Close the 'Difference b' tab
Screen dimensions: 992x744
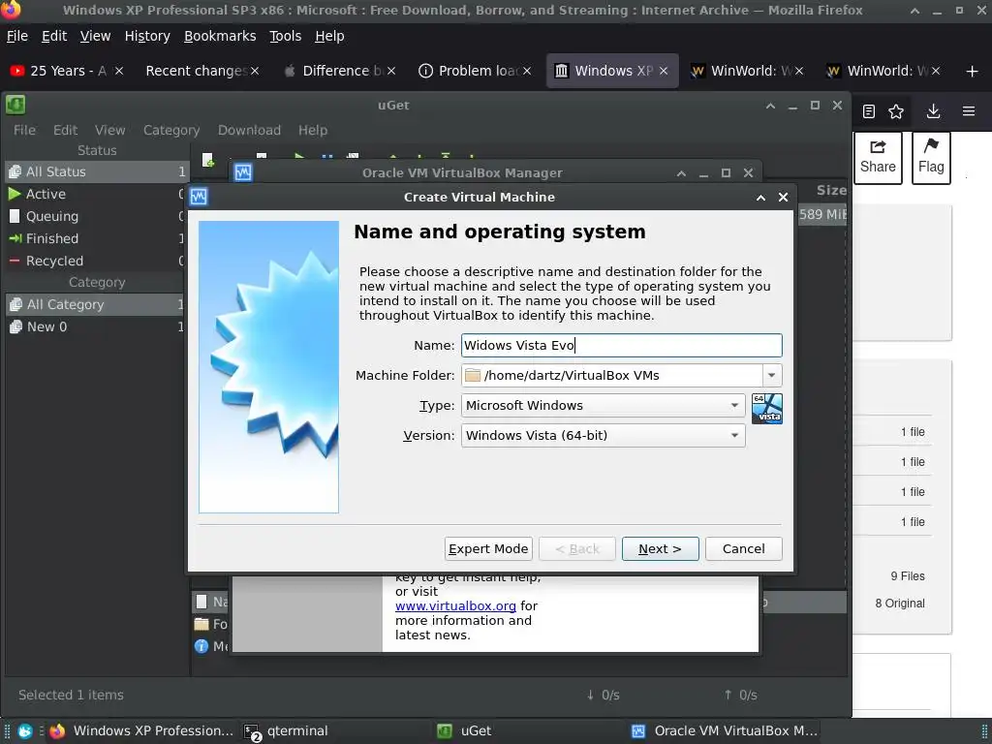pos(391,71)
